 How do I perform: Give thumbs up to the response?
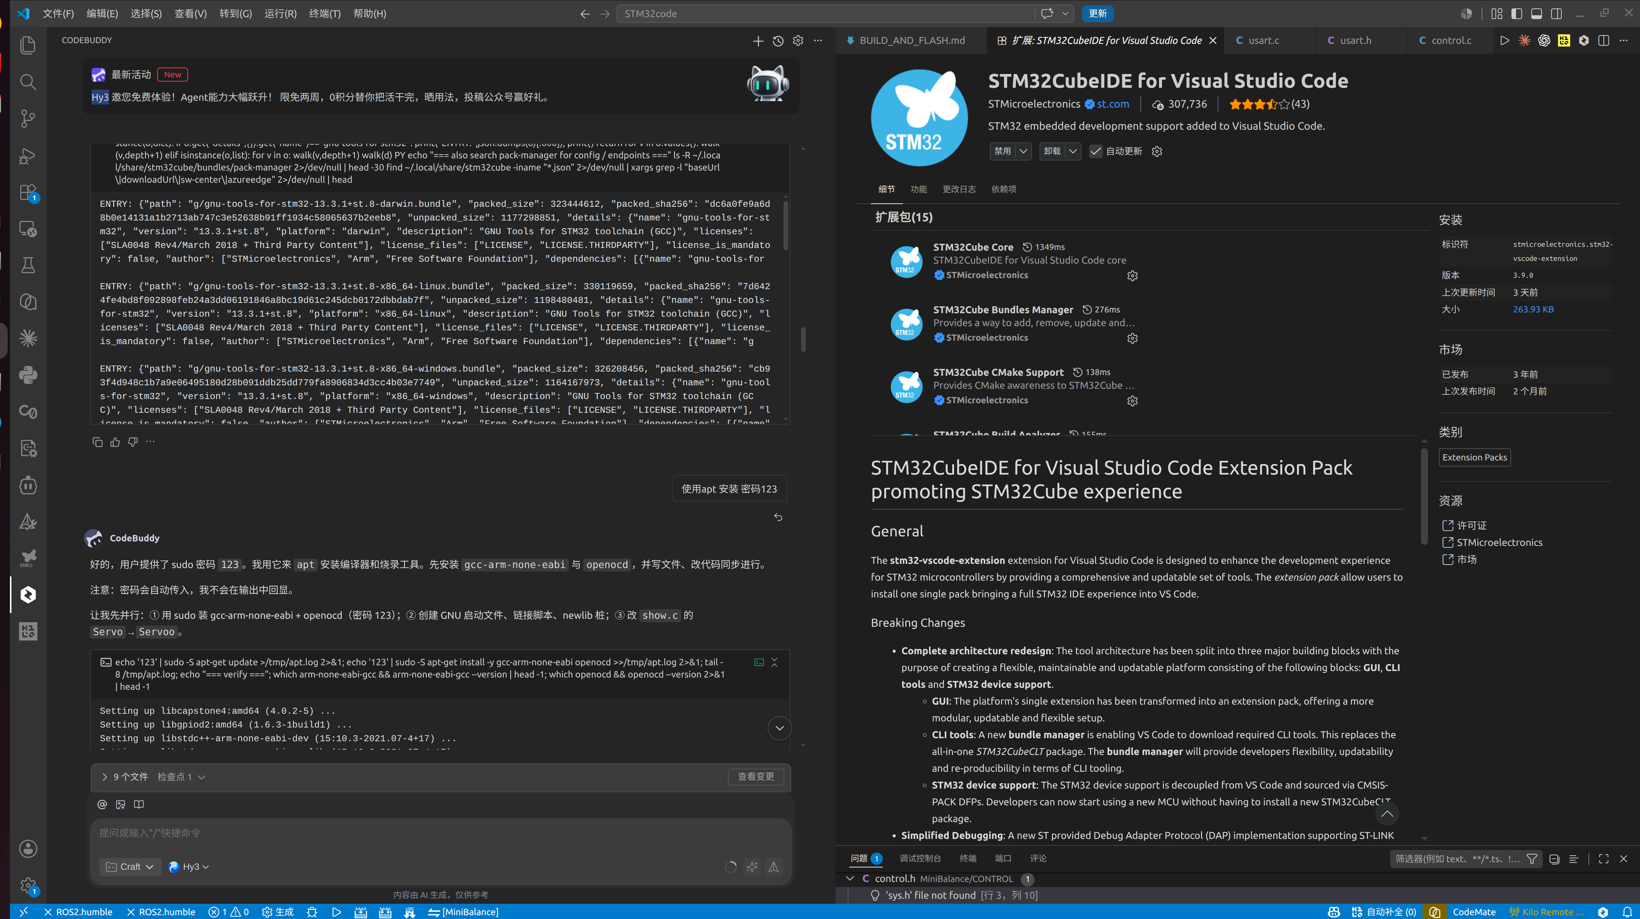pyautogui.click(x=115, y=442)
